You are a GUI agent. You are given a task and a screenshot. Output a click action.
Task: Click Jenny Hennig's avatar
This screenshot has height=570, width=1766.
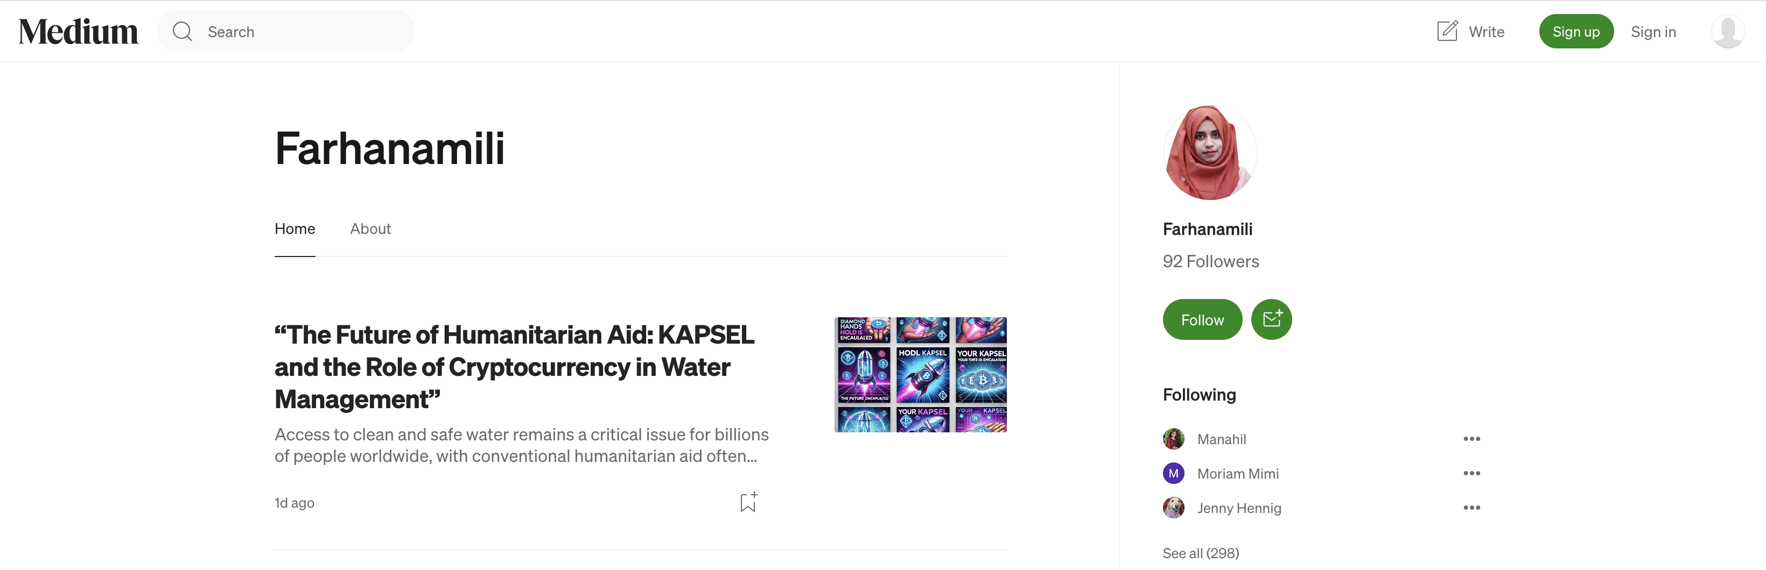click(x=1173, y=508)
